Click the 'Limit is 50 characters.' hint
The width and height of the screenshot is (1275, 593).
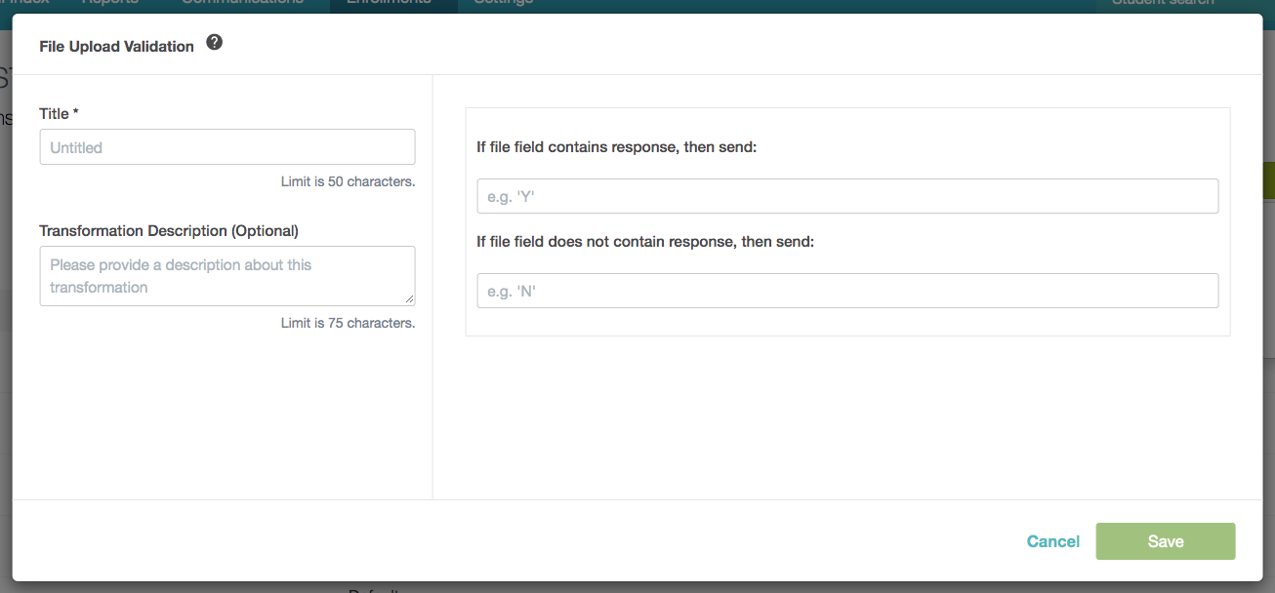tap(349, 181)
